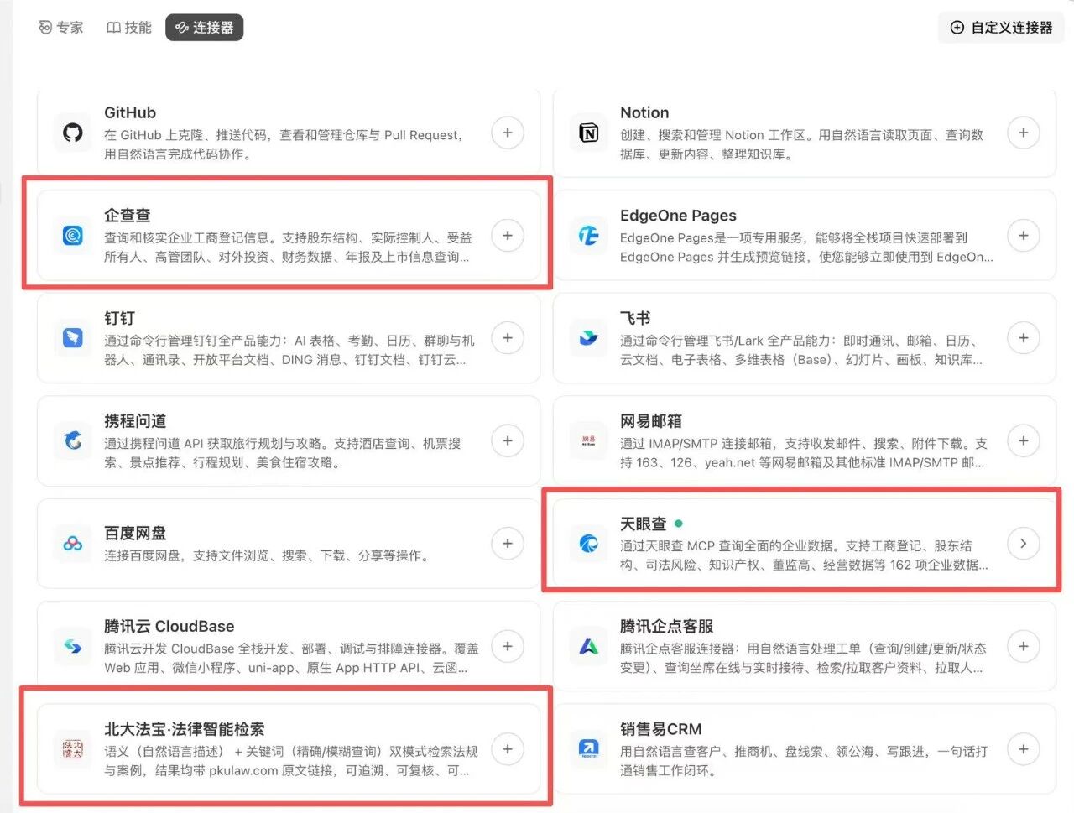Select the 企查查 title text
The image size is (1074, 813).
click(128, 216)
